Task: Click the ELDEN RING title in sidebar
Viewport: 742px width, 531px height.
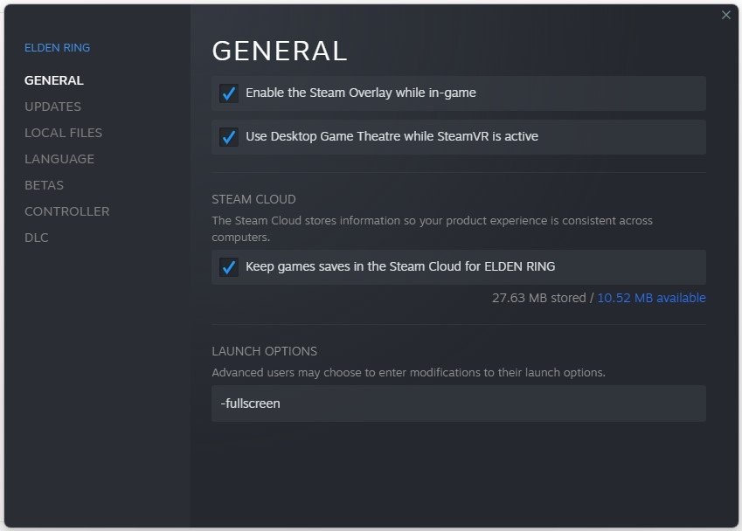Action: [x=57, y=47]
